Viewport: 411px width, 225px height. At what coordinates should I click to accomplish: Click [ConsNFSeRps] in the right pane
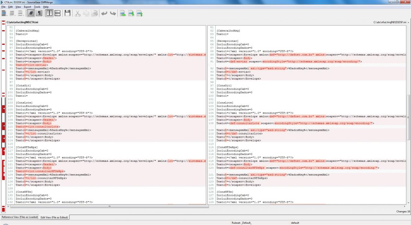coord(228,147)
